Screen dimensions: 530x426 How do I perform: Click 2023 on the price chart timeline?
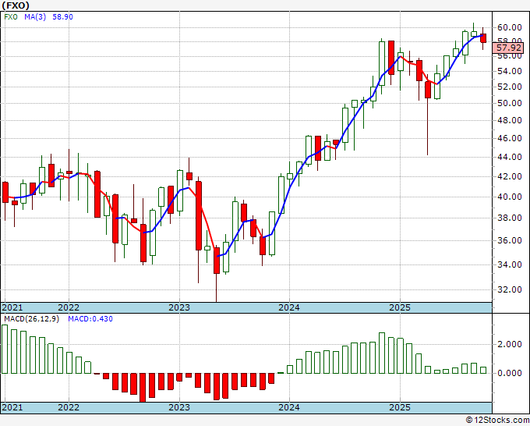coord(179,307)
